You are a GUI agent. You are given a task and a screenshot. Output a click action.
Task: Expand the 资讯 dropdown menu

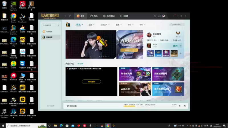(80, 25)
